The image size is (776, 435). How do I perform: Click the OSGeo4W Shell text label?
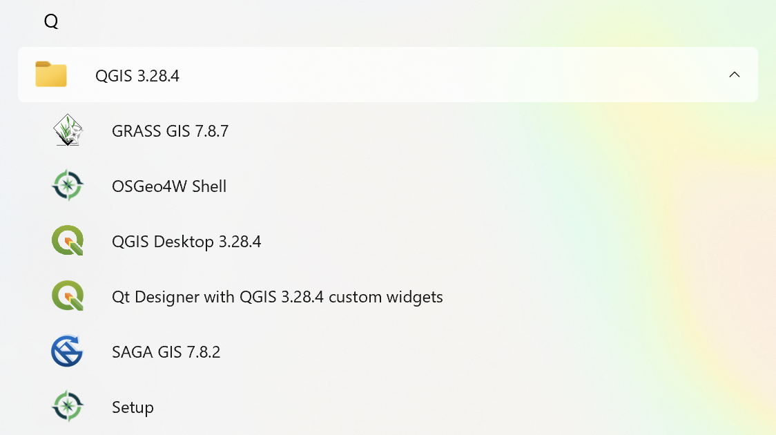[x=168, y=186]
